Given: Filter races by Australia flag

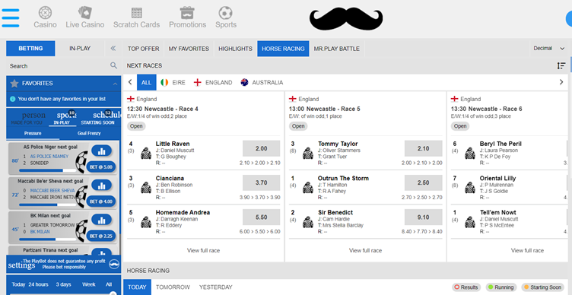Looking at the screenshot, I should (244, 83).
